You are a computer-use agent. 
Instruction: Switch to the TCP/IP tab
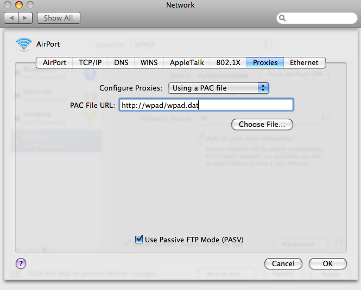coord(90,62)
